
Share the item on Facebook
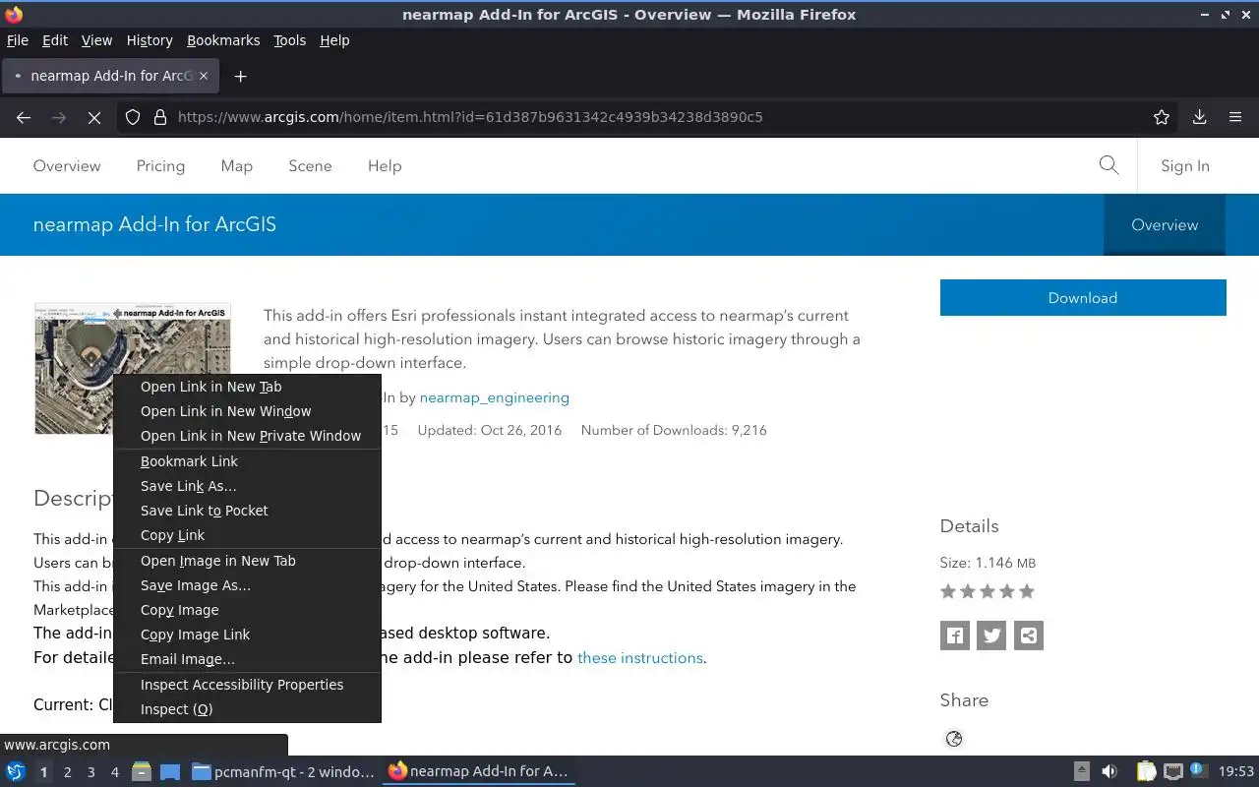pyautogui.click(x=954, y=636)
